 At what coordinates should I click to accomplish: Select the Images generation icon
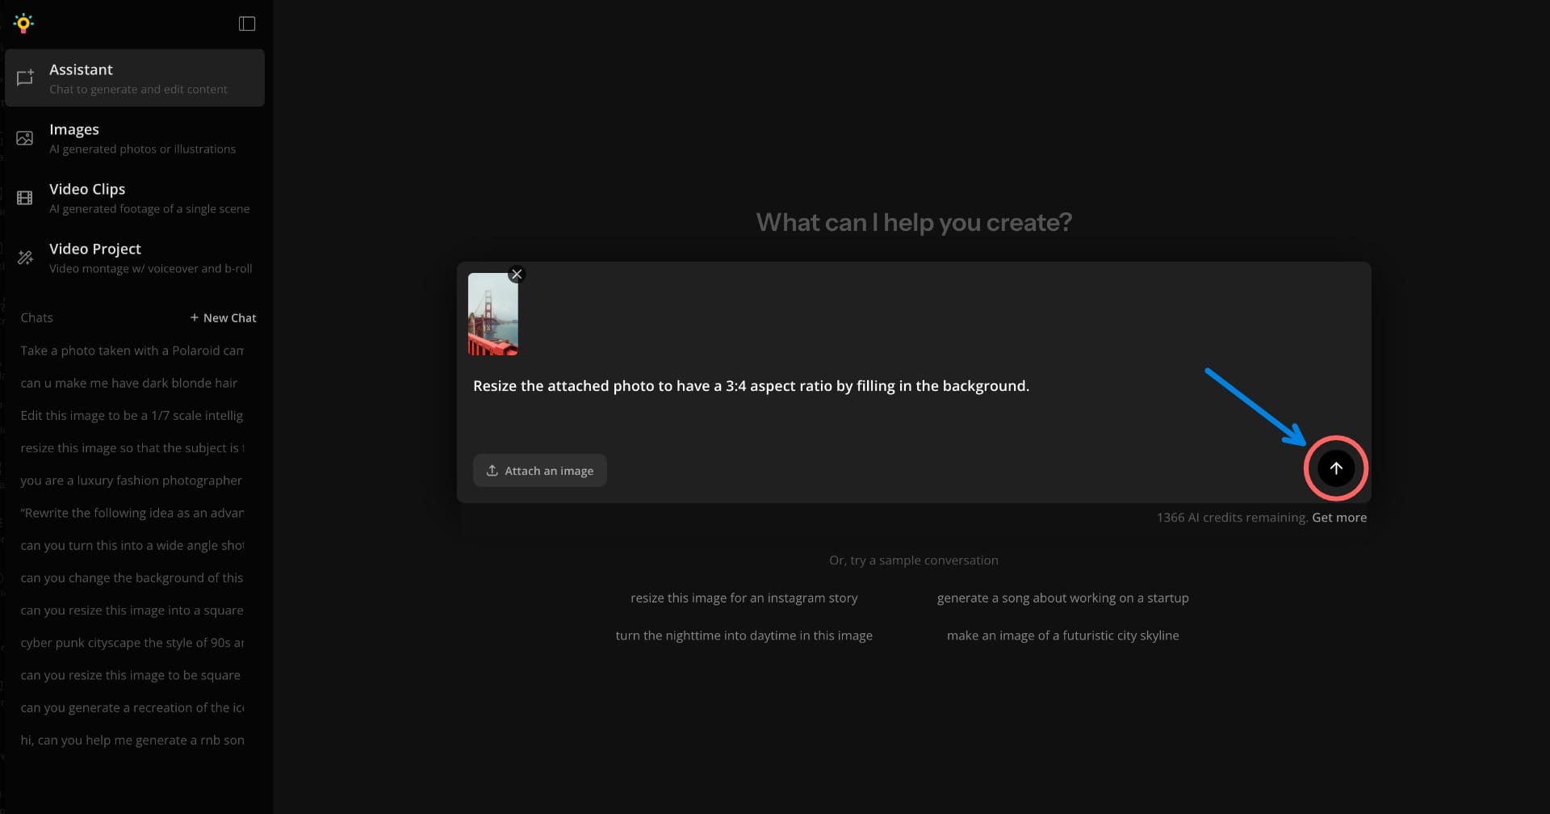(24, 137)
